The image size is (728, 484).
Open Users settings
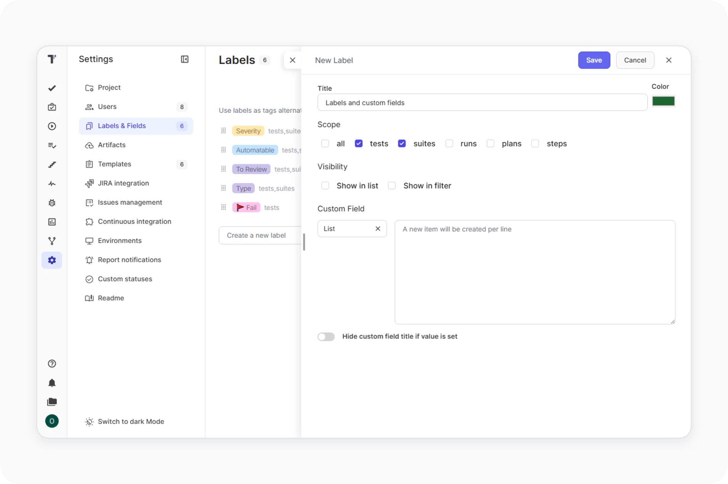136,107
